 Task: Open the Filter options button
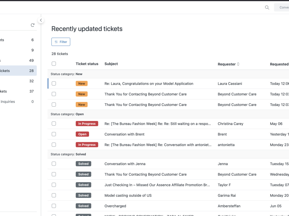point(61,42)
